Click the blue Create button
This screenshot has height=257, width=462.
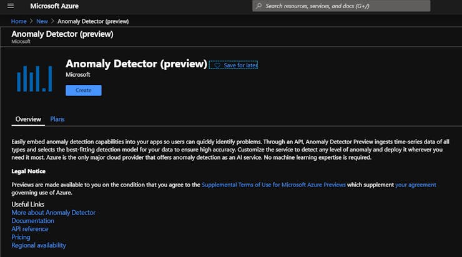point(84,90)
